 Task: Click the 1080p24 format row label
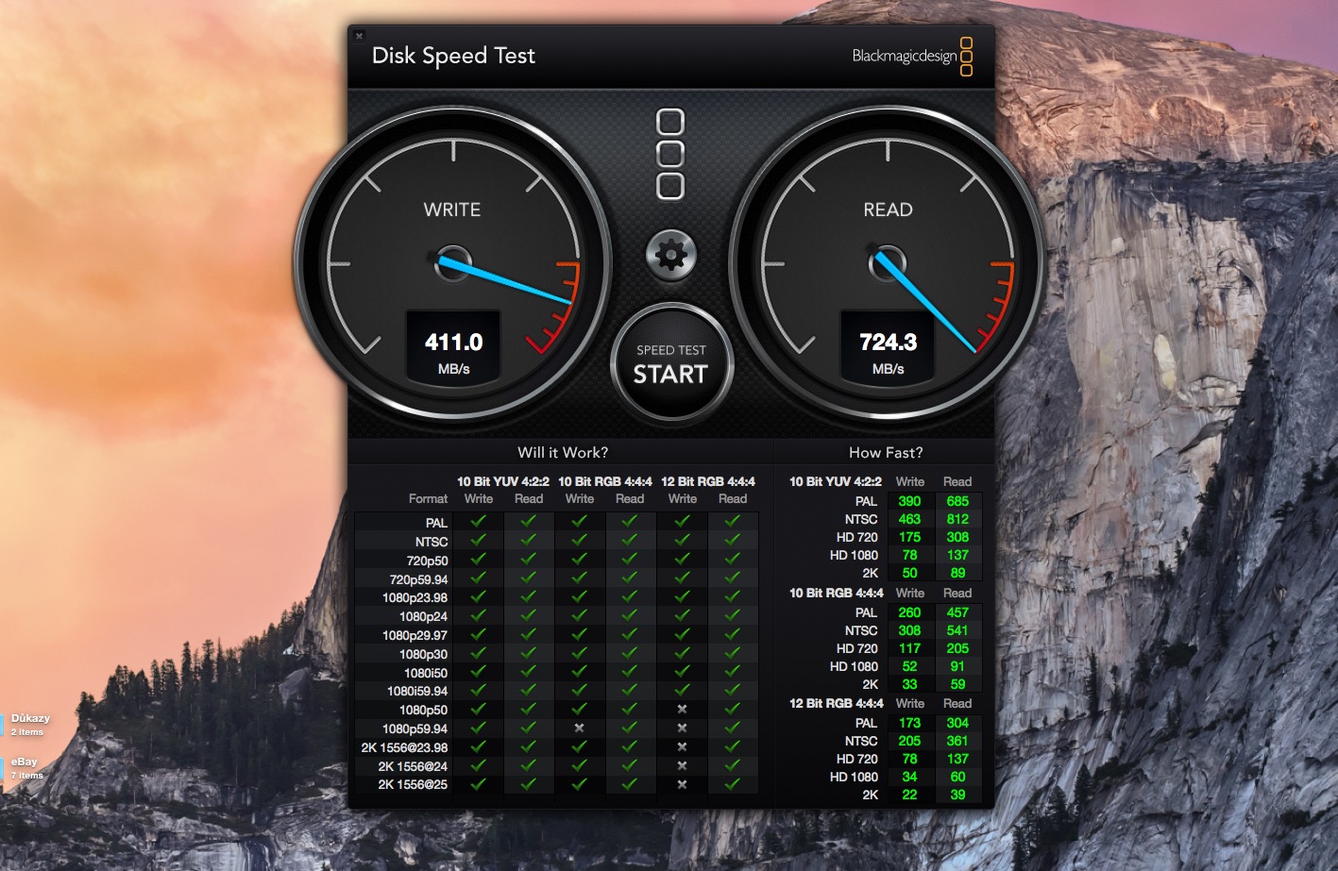[x=423, y=616]
